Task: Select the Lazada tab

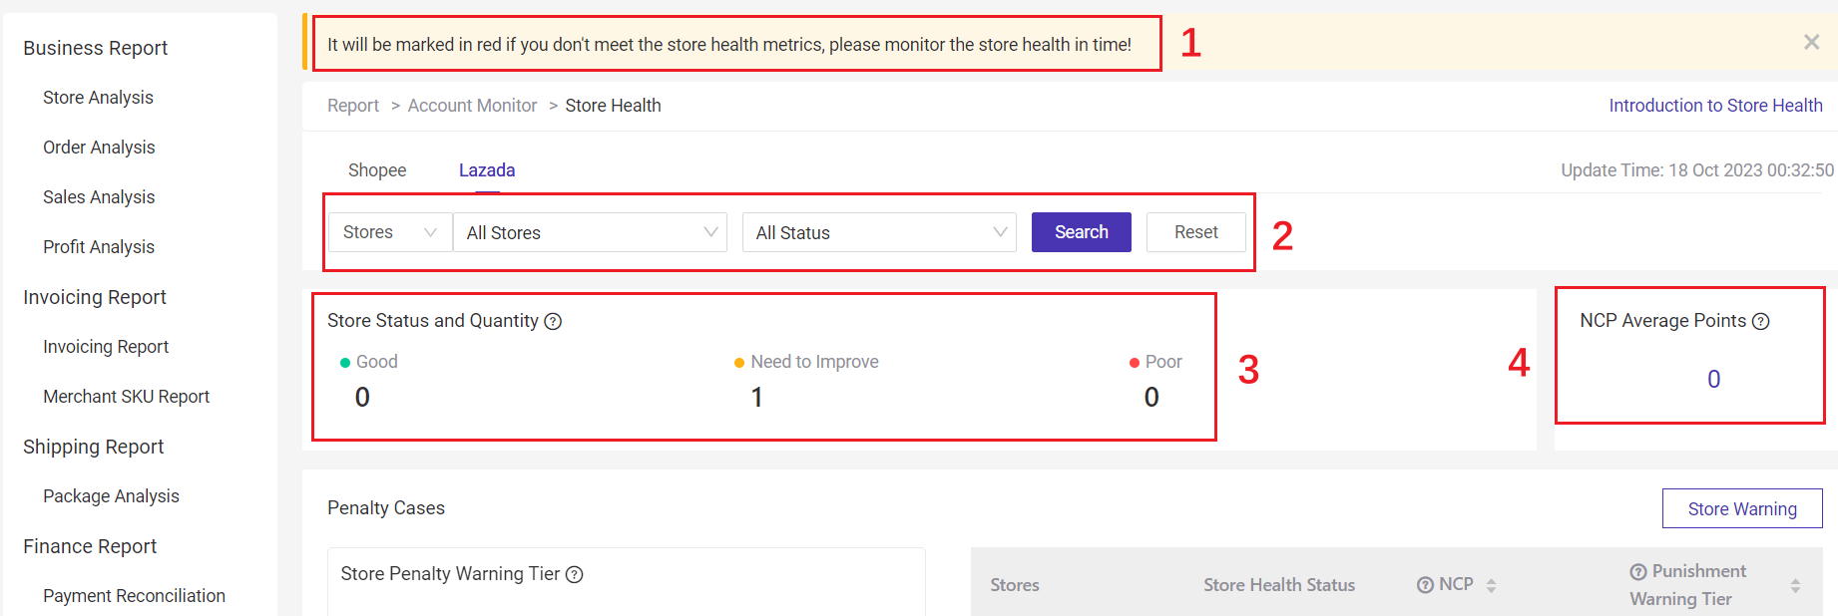Action: 487,170
